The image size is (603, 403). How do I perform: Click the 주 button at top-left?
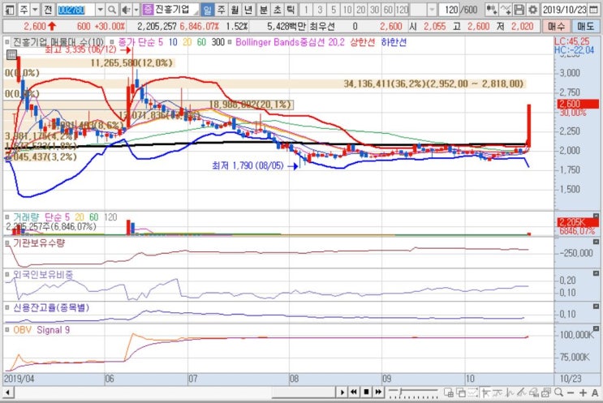tap(23, 9)
